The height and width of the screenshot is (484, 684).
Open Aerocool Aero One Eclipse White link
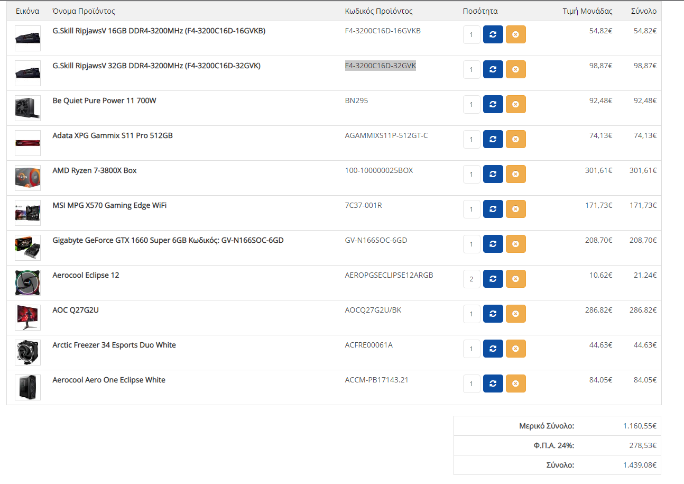coord(109,380)
